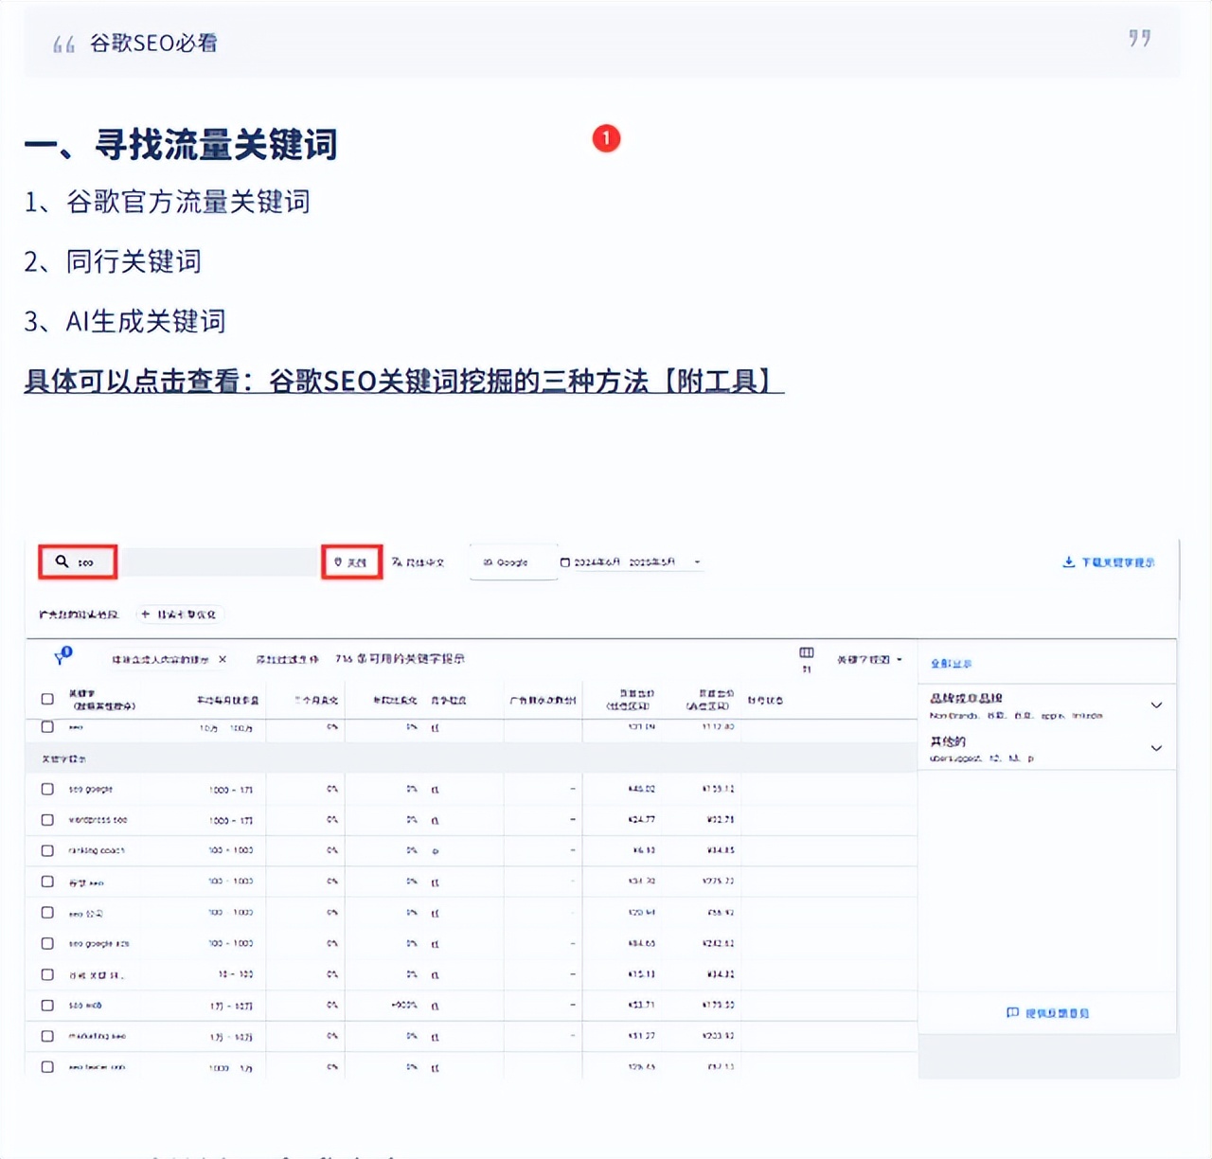Expand the 品牌或非品牌 section chevron
1212x1159 pixels.
[x=1156, y=705]
